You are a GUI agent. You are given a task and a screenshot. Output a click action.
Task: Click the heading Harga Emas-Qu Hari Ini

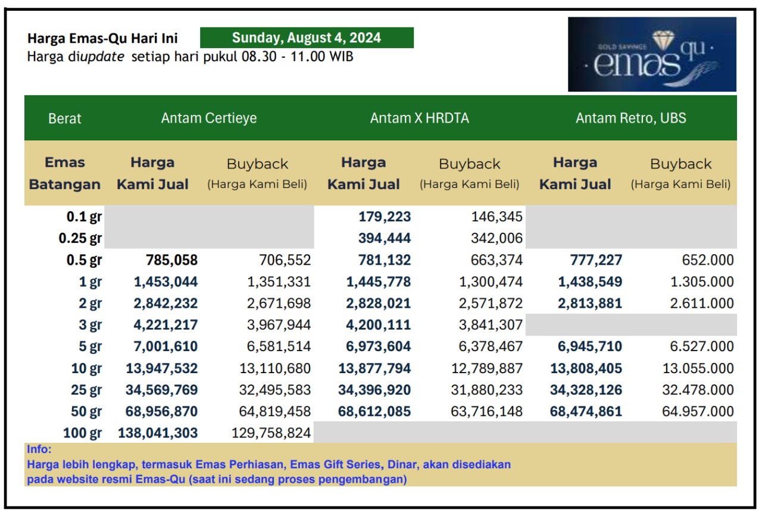[102, 40]
